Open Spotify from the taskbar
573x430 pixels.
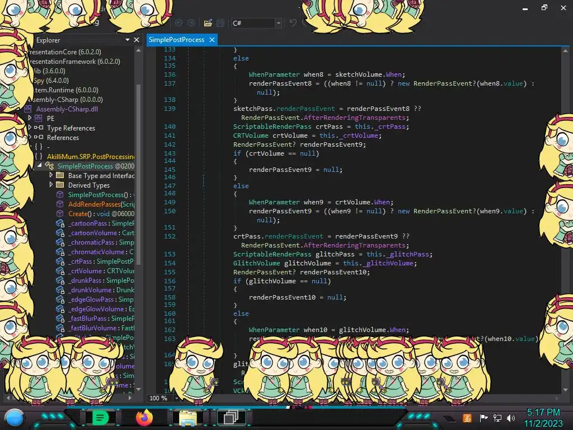click(100, 418)
